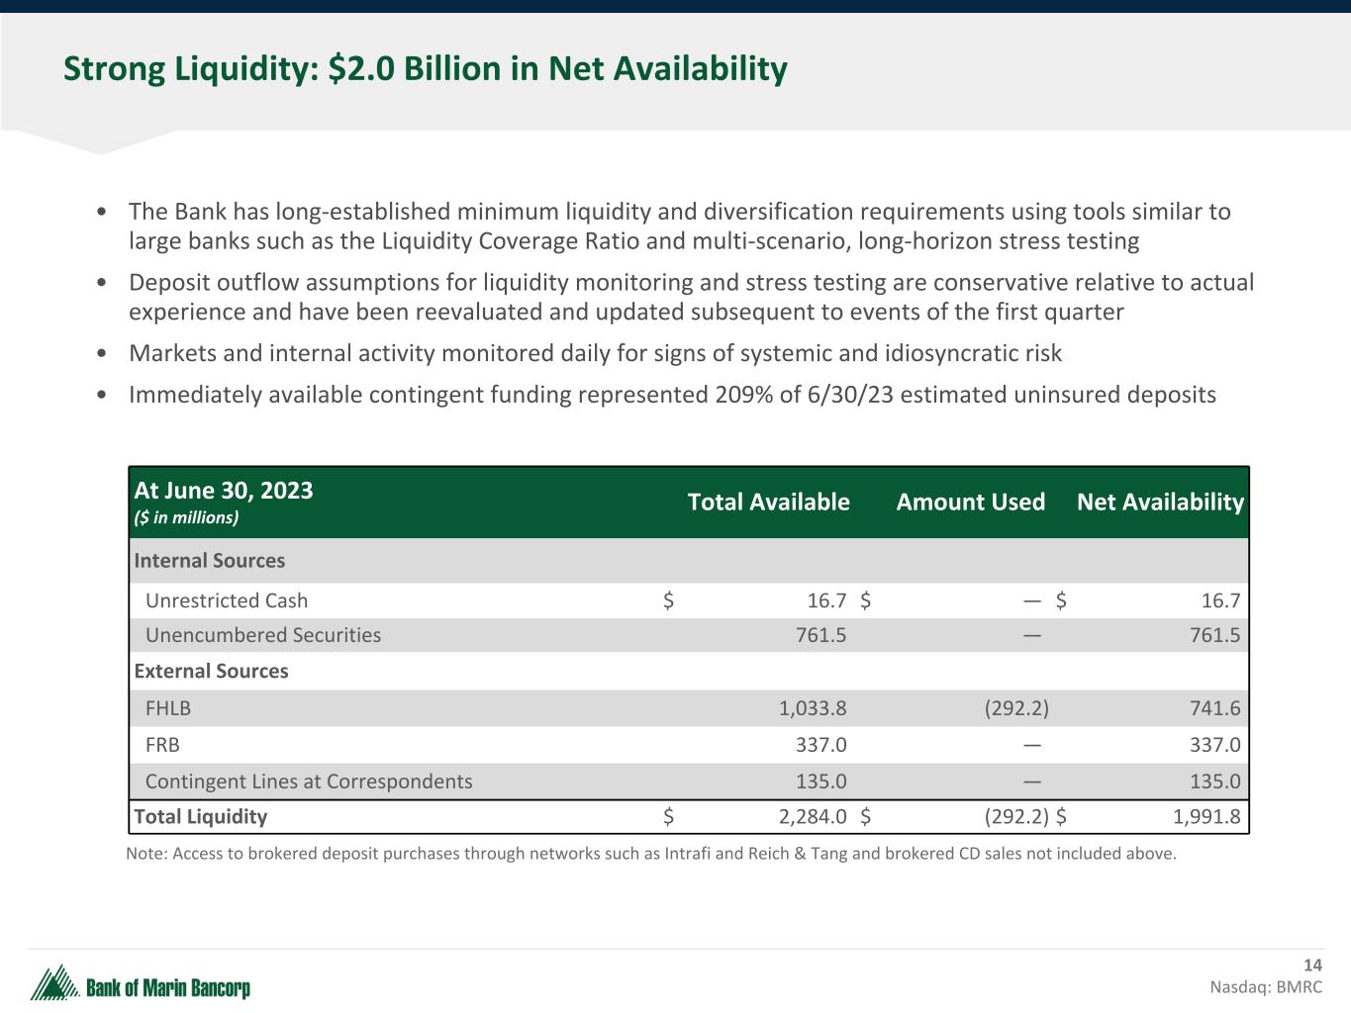This screenshot has width=1351, height=1013.
Task: Select the Amount Used column header
Action: click(970, 503)
